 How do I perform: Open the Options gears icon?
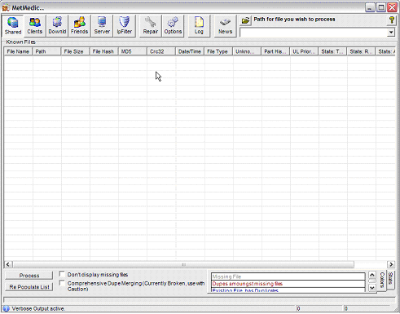tap(173, 25)
